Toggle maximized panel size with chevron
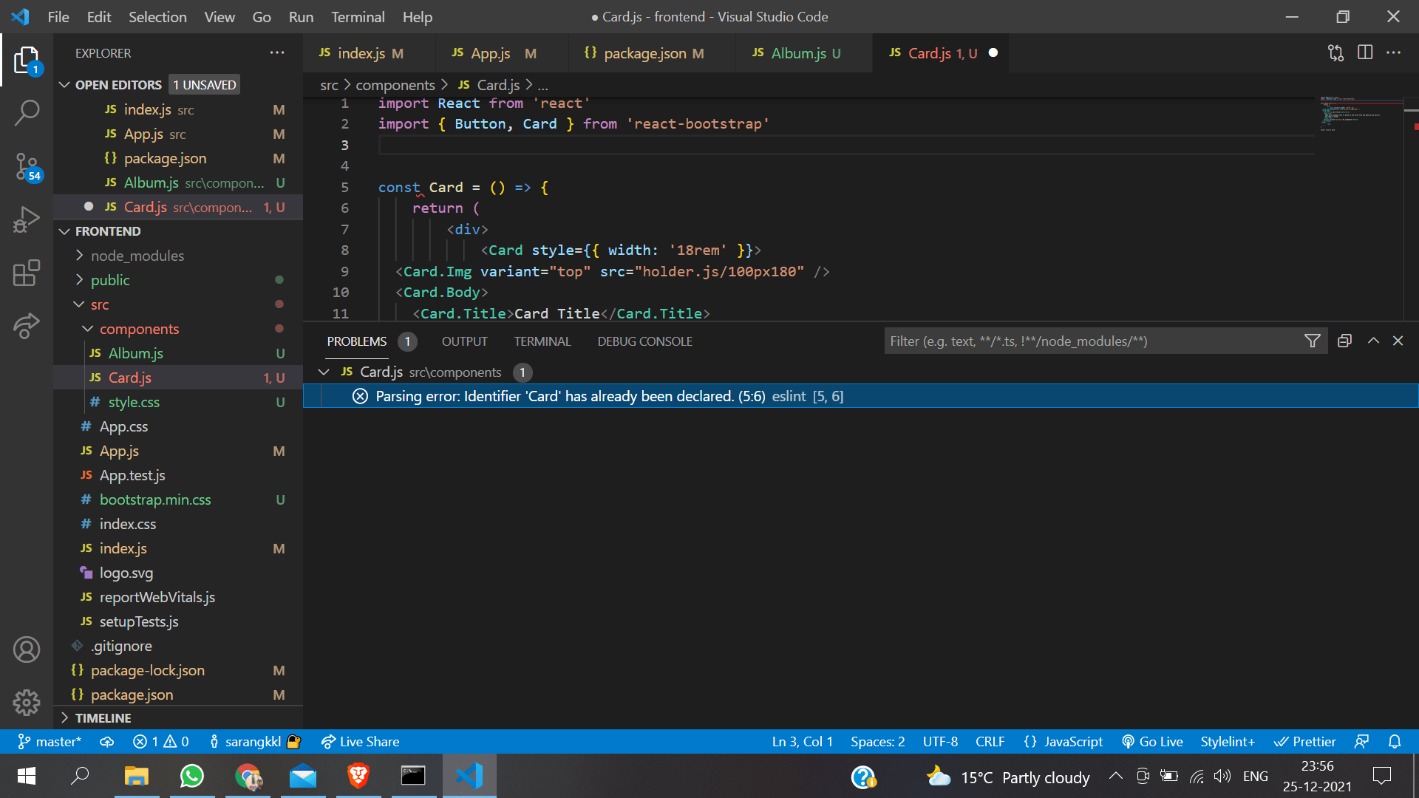The image size is (1419, 798). pyautogui.click(x=1373, y=341)
